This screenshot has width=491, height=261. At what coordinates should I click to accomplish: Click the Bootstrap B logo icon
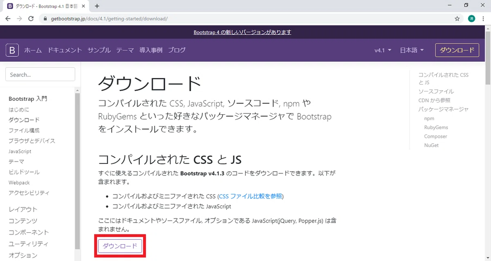pyautogui.click(x=12, y=50)
